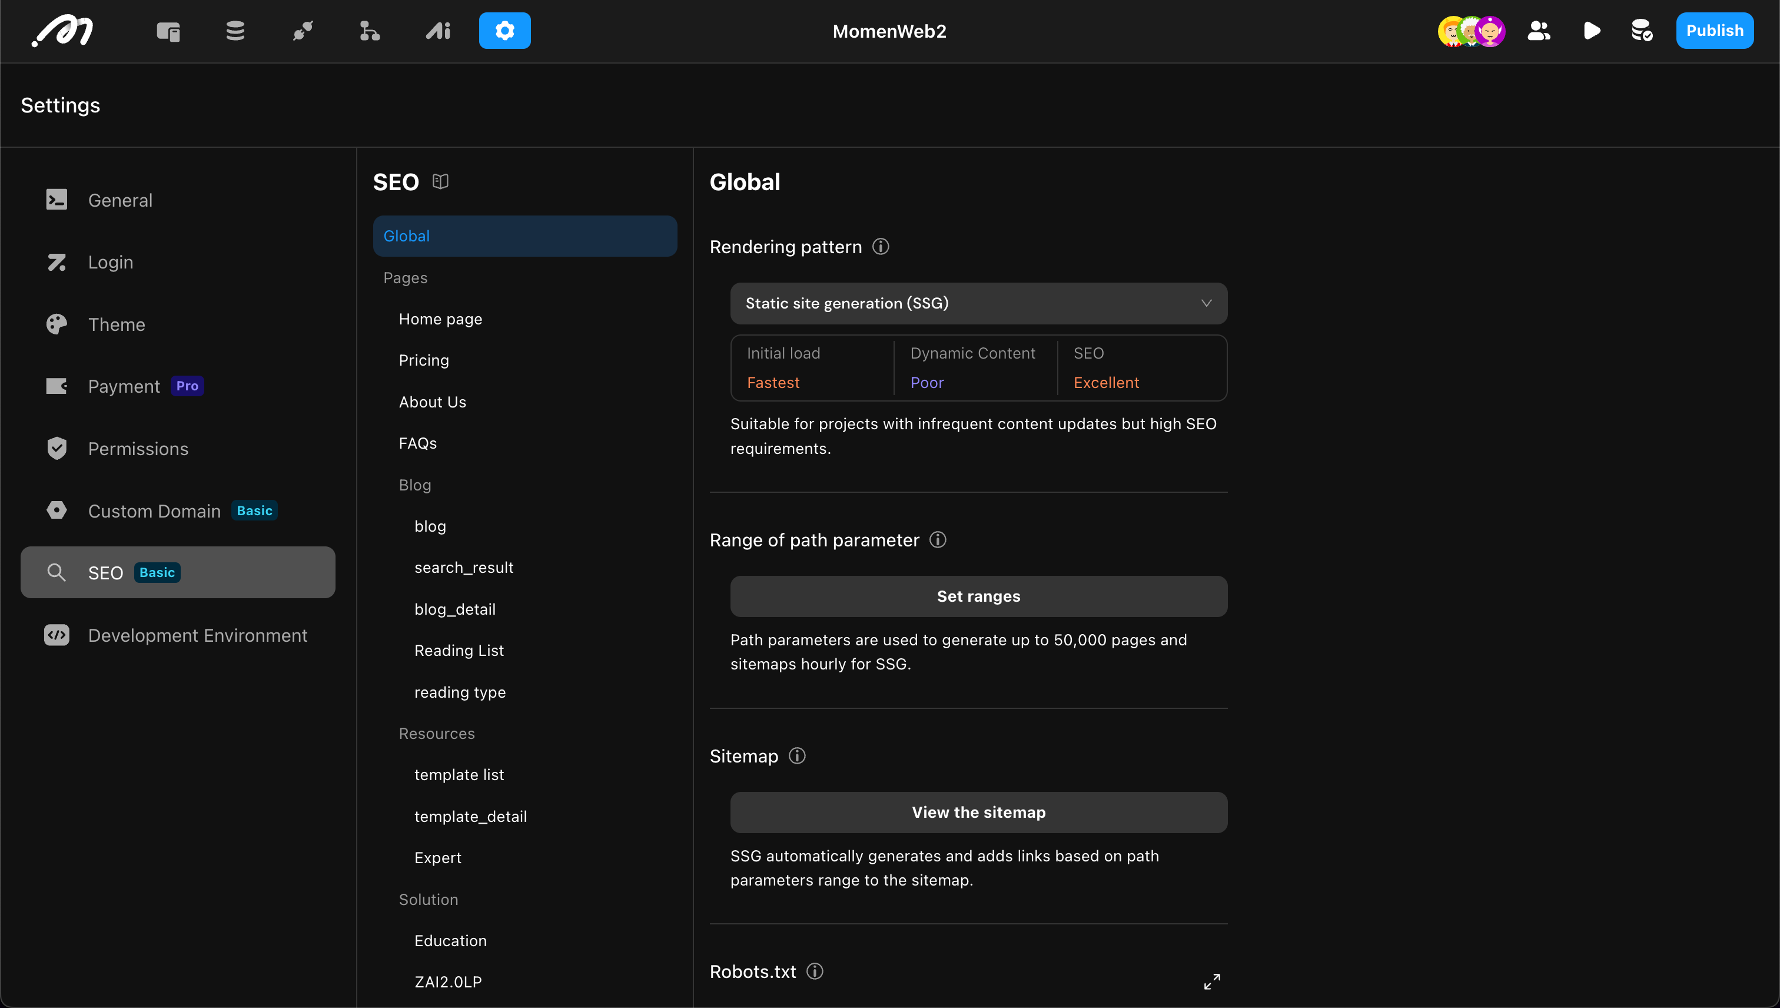The width and height of the screenshot is (1780, 1008).
Task: Click info icon beside Sitemap
Action: 797,756
